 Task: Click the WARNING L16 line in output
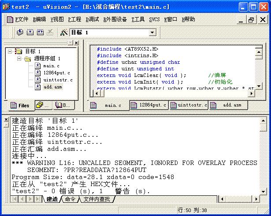pos(134,163)
